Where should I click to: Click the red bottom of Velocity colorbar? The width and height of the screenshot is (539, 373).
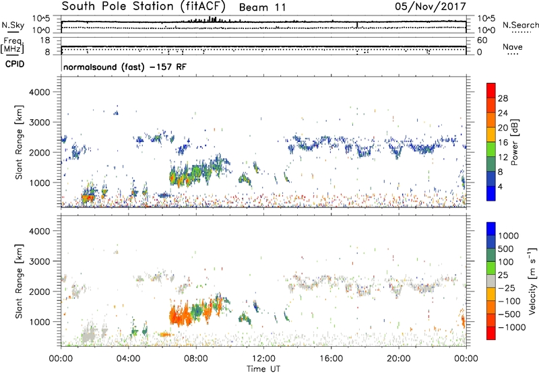point(491,333)
